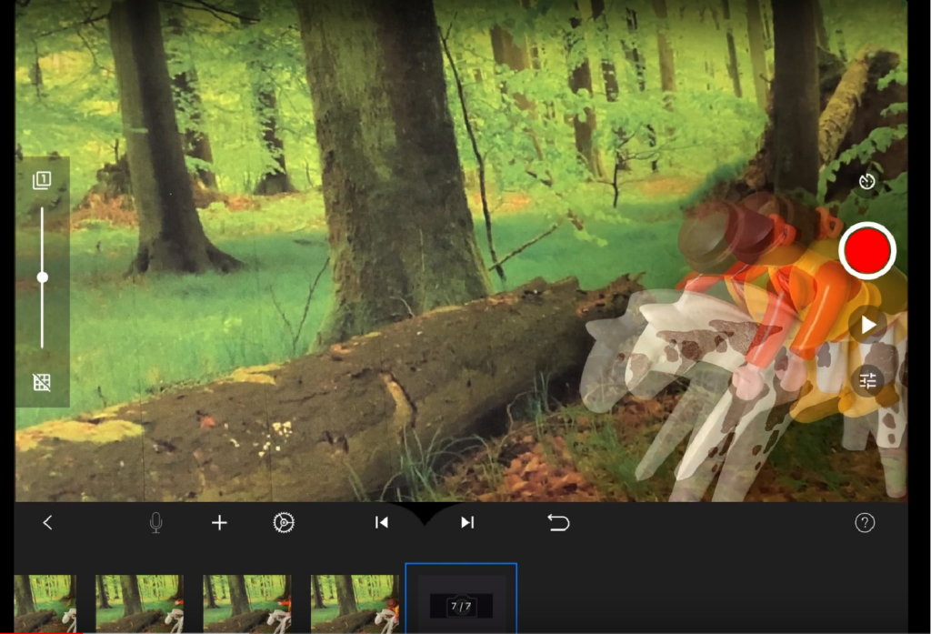
Task: Open the project settings gear
Action: coord(284,522)
